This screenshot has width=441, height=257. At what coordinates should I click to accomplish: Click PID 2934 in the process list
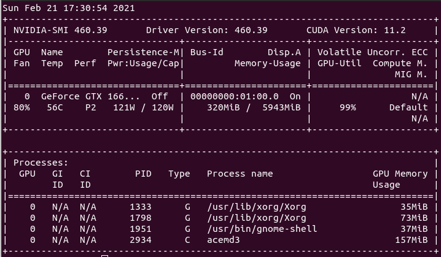(x=140, y=240)
